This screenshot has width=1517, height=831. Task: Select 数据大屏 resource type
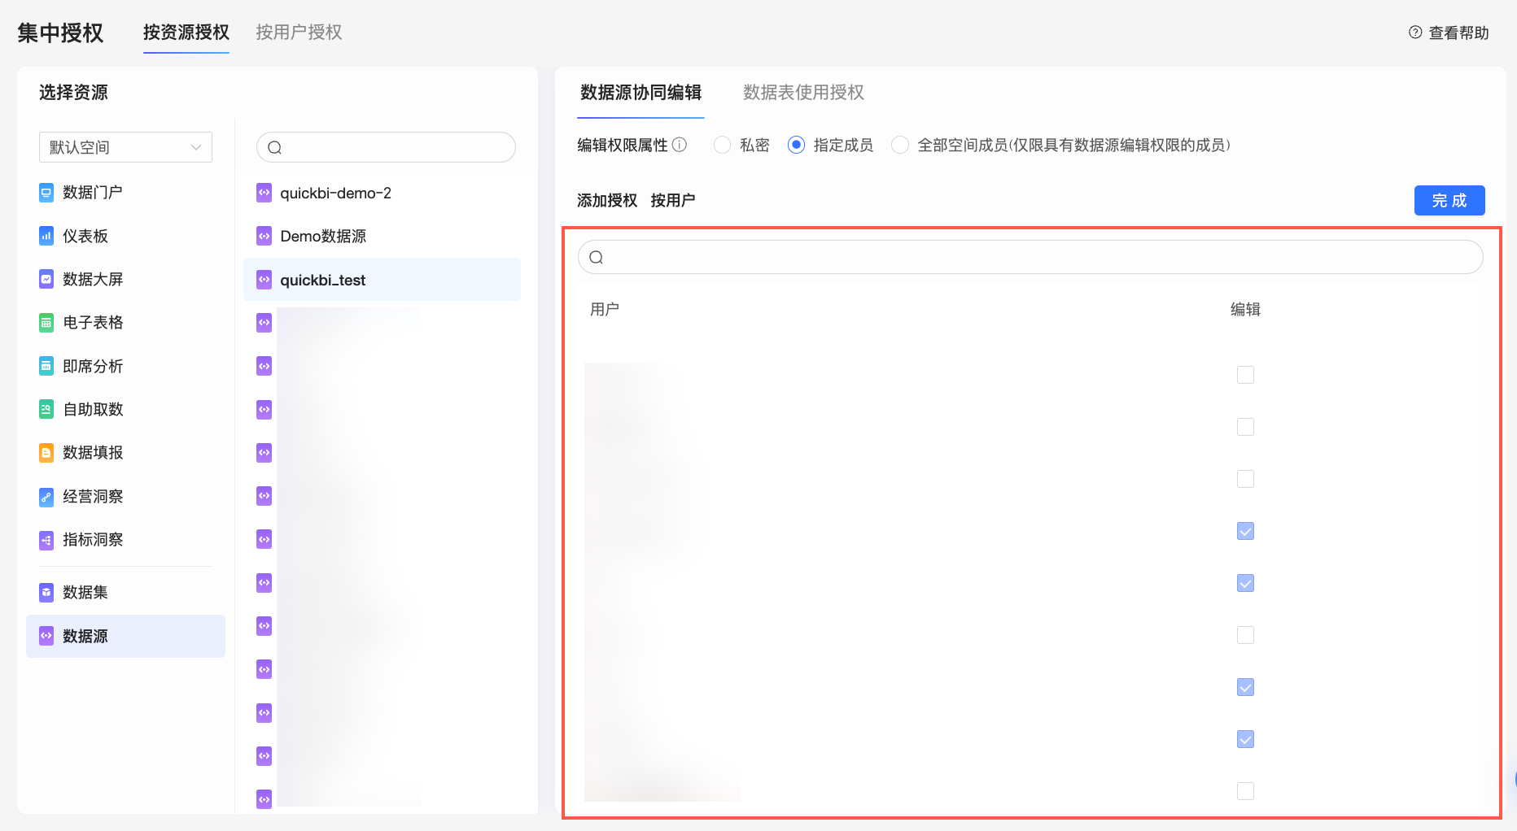pos(125,279)
